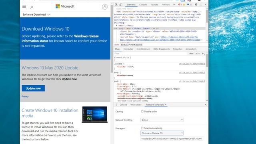The width and height of the screenshot is (256, 144).
Task: Click the yellow warning count badge
Action: tap(185, 4)
